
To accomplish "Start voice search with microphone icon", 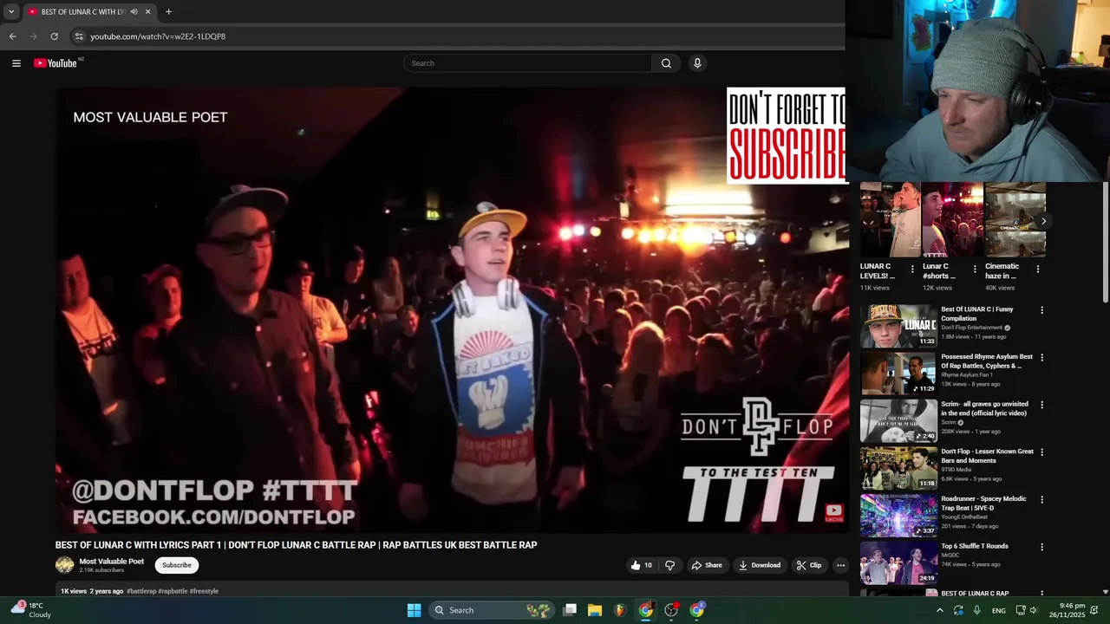I will [x=697, y=63].
